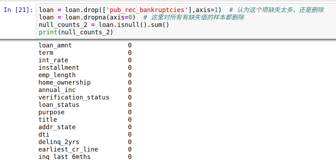Click dti output row
The height and width of the screenshot is (160, 336).
[85, 135]
